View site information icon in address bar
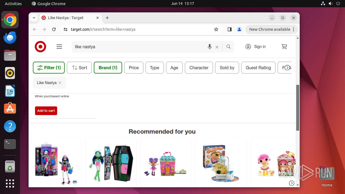The height and width of the screenshot is (194, 345). pyautogui.click(x=65, y=29)
